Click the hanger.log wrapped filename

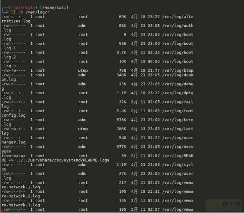[13, 142]
